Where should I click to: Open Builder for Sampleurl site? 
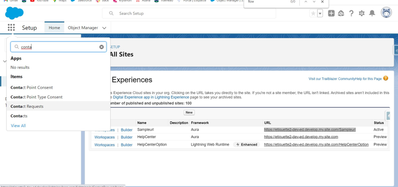pos(127,130)
